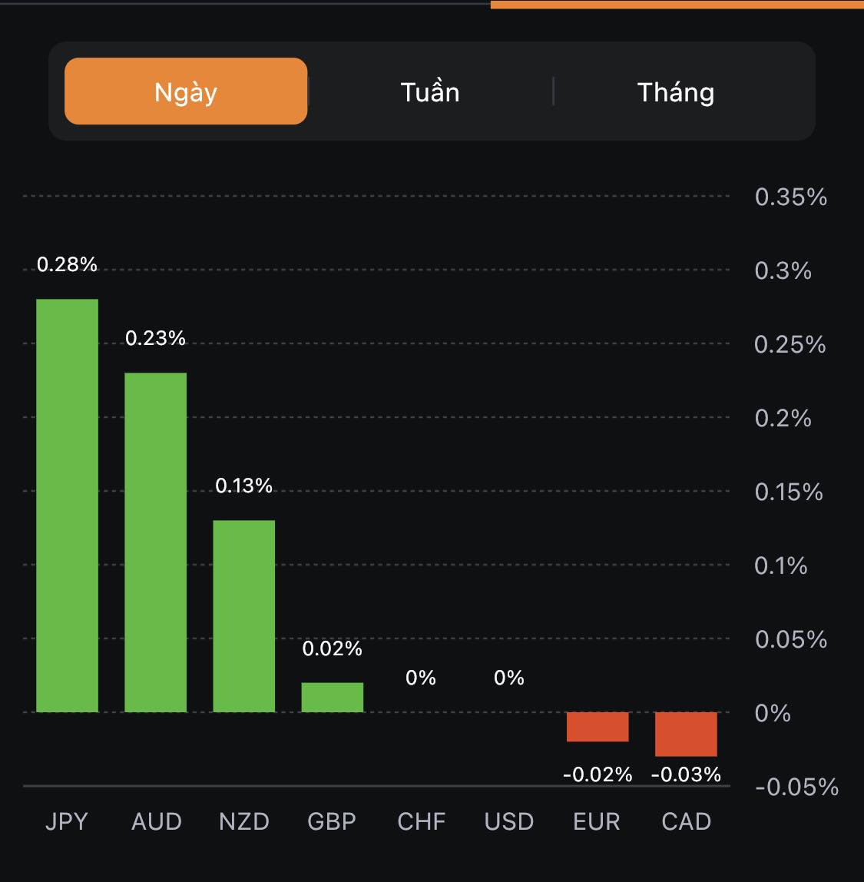The width and height of the screenshot is (864, 882).
Task: Click the JPY currency label
Action: 67,821
